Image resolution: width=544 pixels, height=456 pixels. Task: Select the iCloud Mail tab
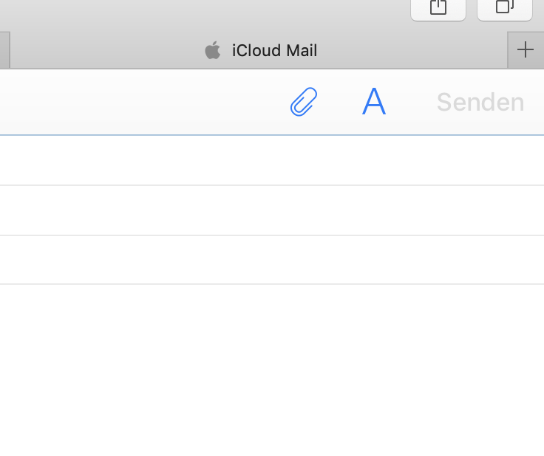click(259, 50)
